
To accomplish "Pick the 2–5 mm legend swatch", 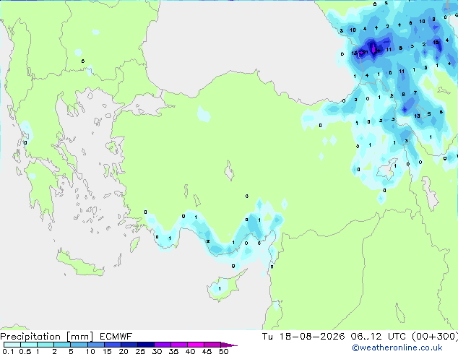I will 62,345.
